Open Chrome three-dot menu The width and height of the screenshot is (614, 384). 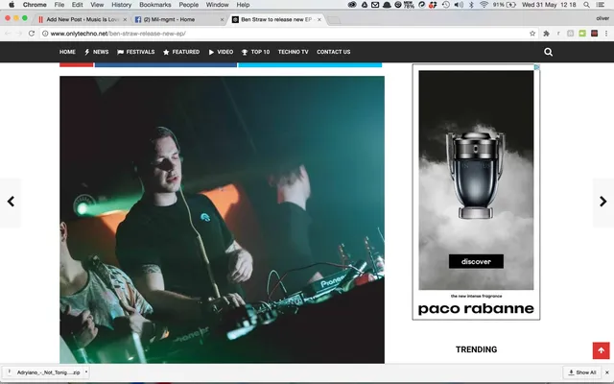(606, 34)
